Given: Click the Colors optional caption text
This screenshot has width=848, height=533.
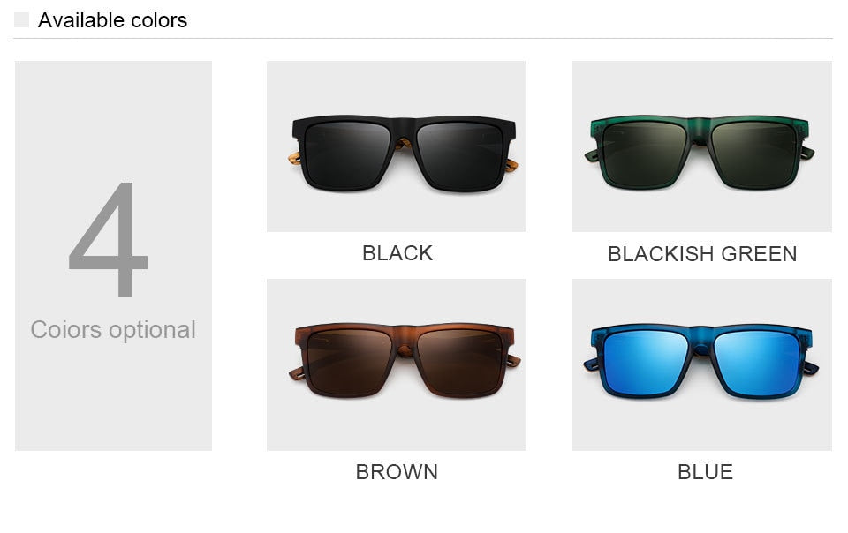Looking at the screenshot, I should (113, 329).
